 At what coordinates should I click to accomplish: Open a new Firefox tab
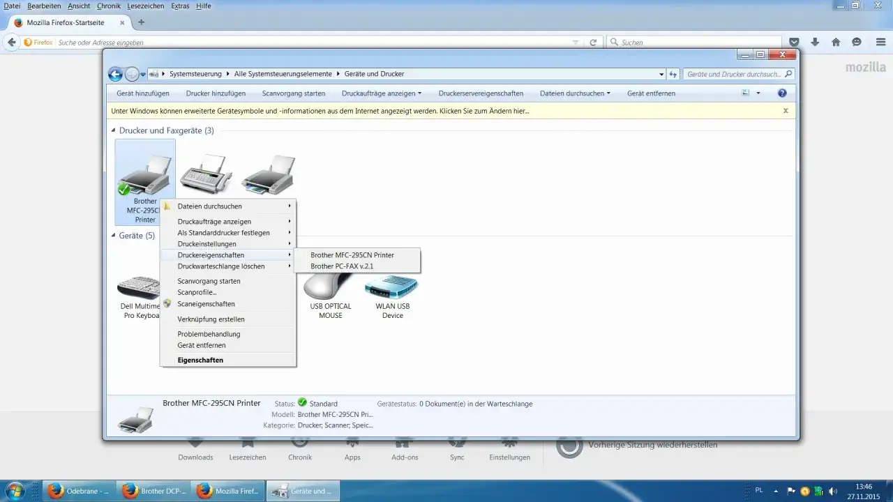point(142,22)
